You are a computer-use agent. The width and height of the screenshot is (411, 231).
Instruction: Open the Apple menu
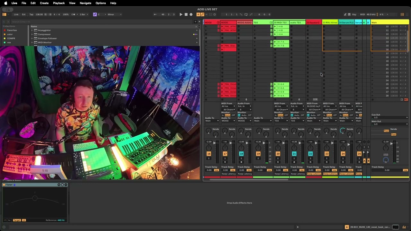(5, 3)
